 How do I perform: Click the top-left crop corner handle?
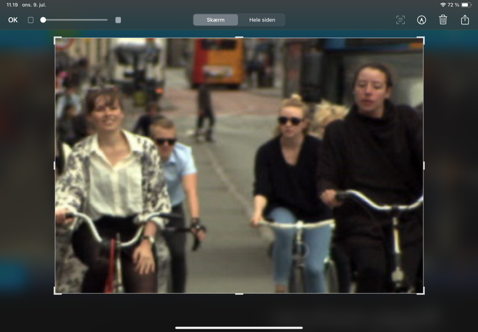click(55, 38)
